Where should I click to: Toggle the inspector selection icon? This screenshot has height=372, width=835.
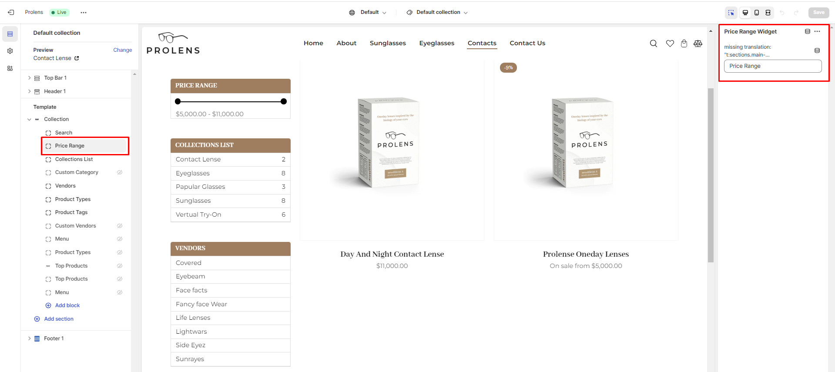731,13
